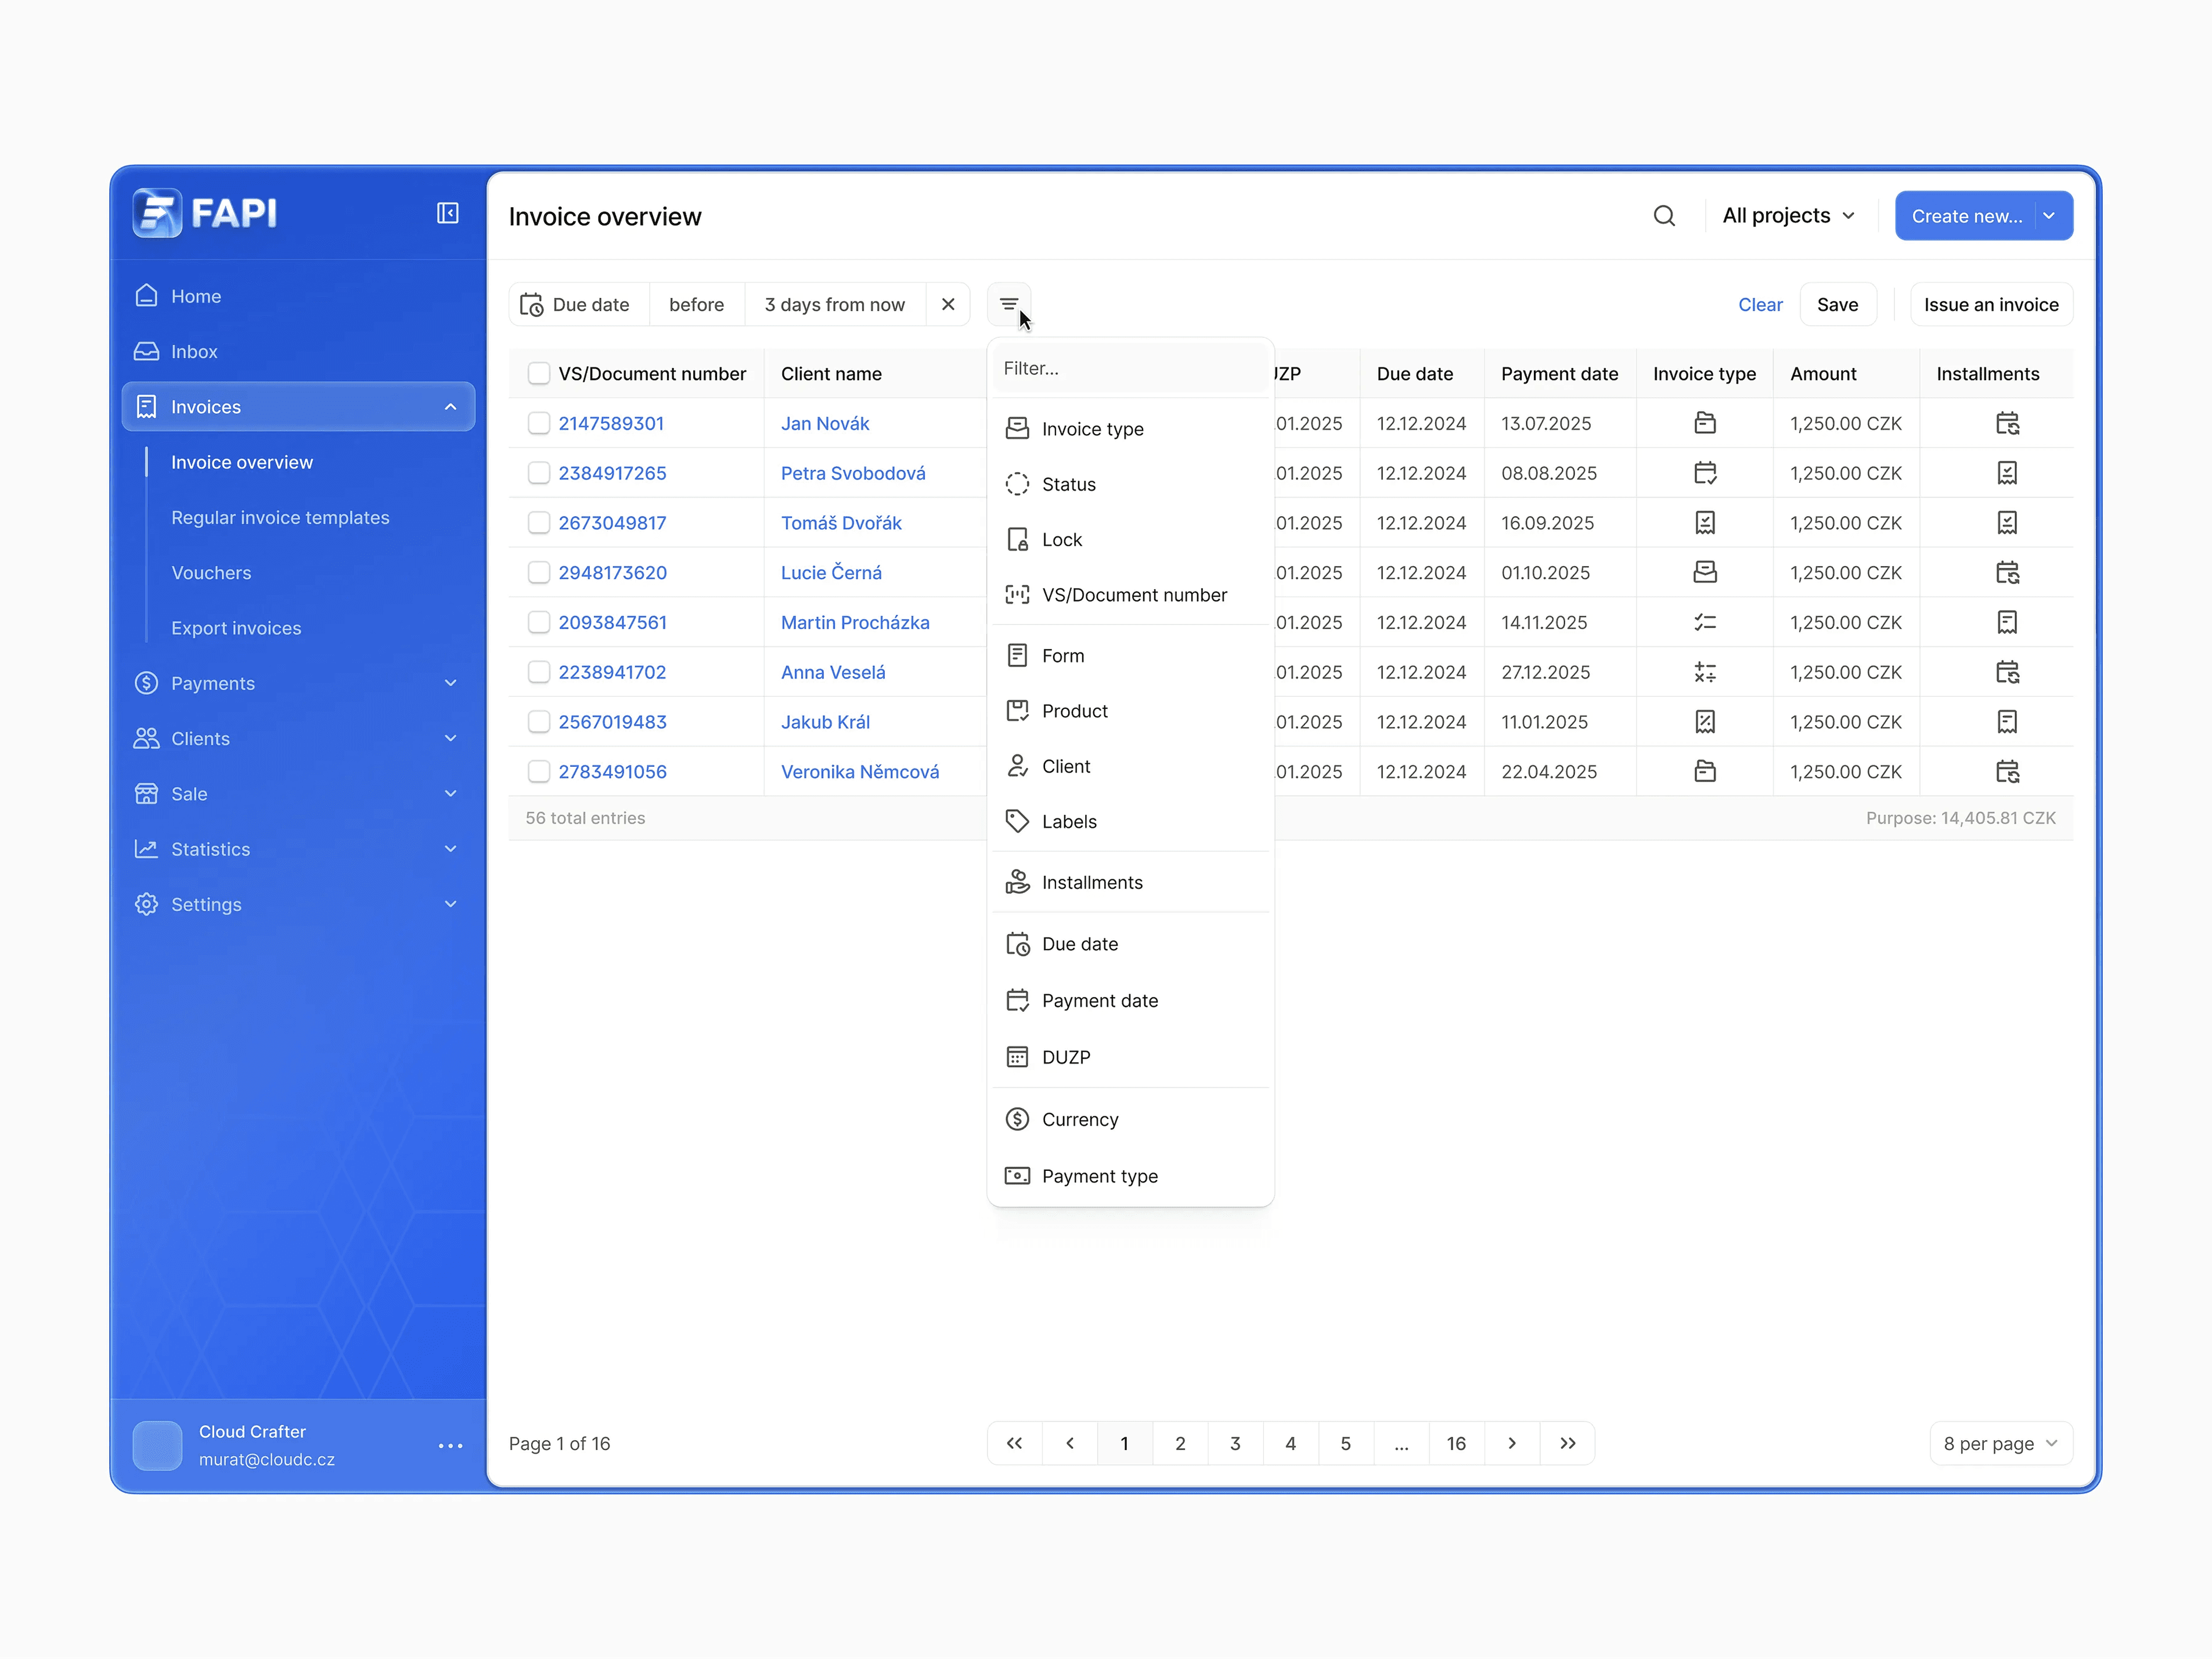
Task: Open the 8 per page dropdown
Action: (x=2000, y=1443)
